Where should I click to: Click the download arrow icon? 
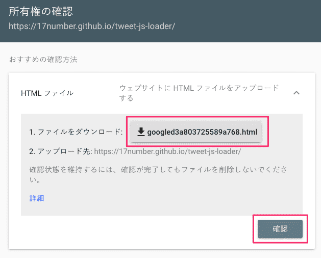click(x=141, y=133)
